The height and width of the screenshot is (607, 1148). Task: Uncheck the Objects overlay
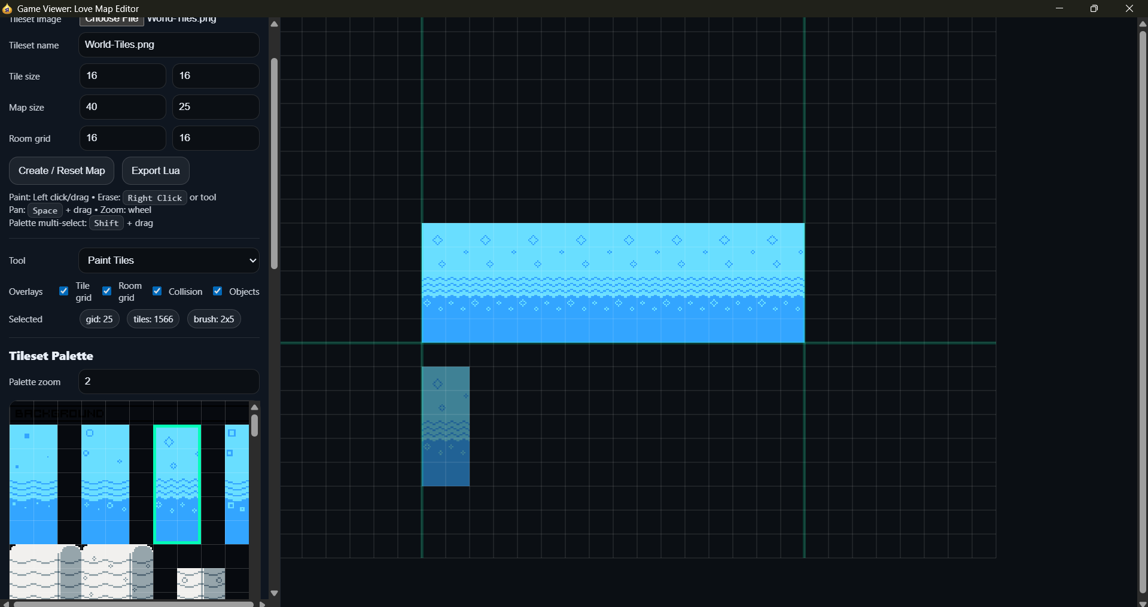217,291
